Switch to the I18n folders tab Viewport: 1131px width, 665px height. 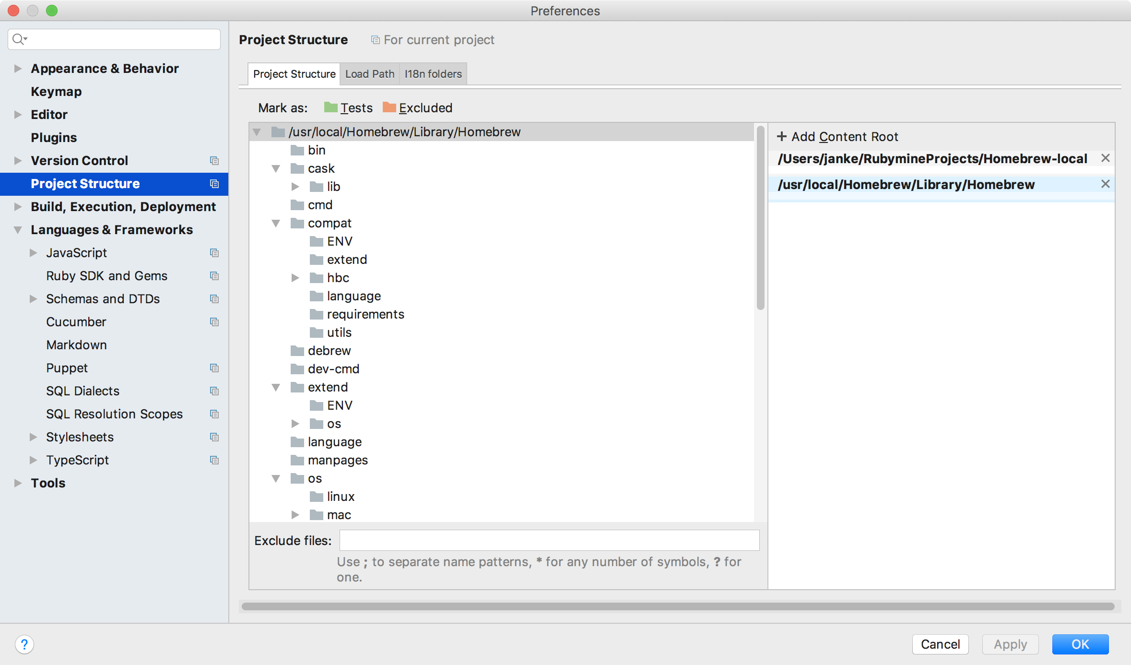click(x=433, y=74)
